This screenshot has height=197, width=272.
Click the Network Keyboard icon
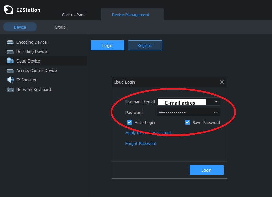(x=10, y=90)
